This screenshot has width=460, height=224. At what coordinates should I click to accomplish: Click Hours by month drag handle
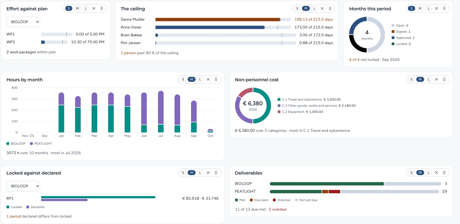click(216, 79)
